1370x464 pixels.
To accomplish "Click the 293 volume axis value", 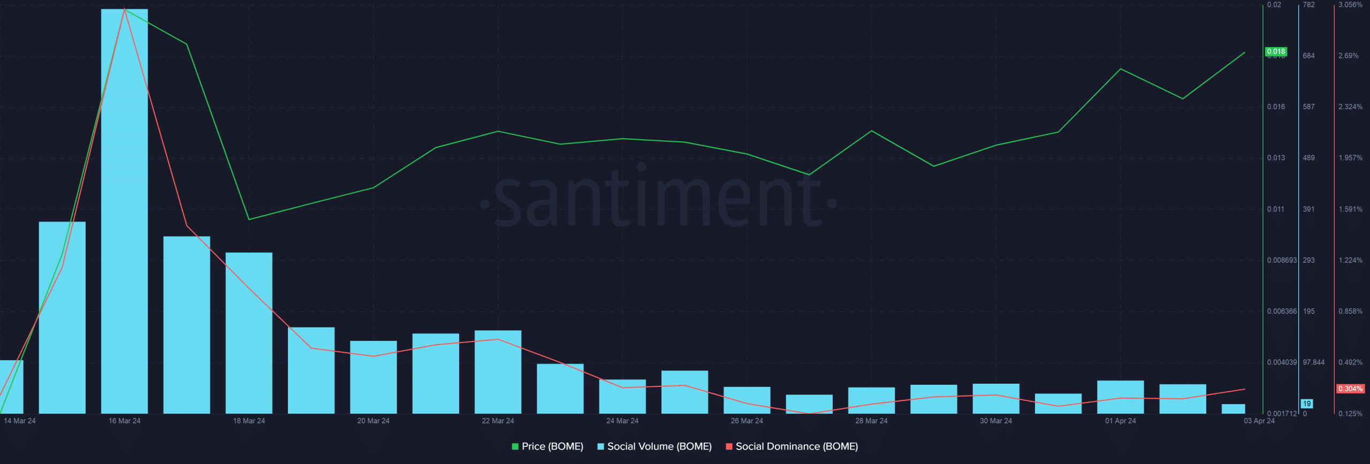I will tap(1308, 260).
